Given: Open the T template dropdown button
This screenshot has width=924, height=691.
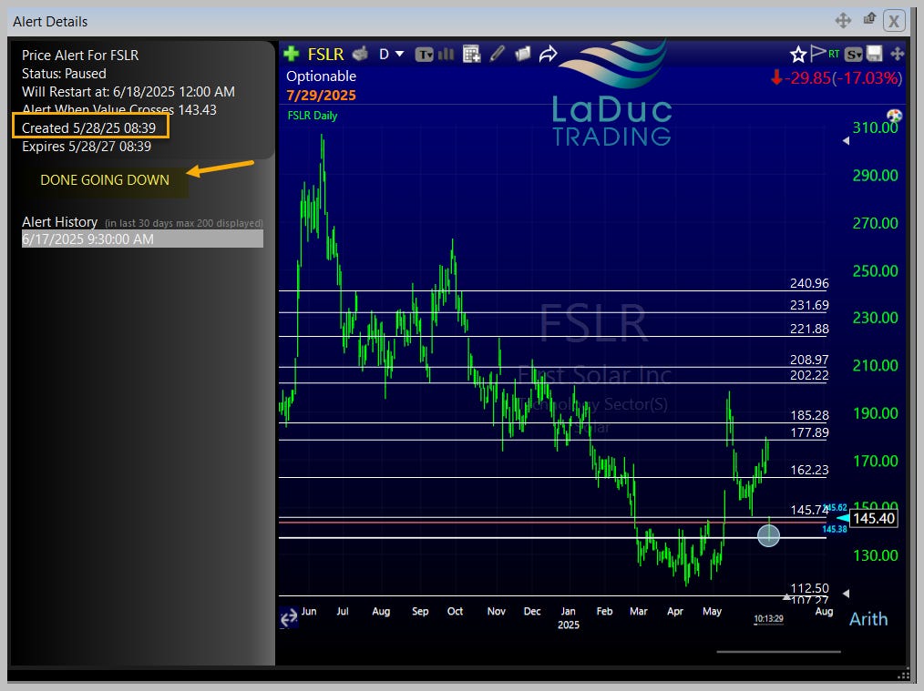Looking at the screenshot, I should pyautogui.click(x=425, y=55).
